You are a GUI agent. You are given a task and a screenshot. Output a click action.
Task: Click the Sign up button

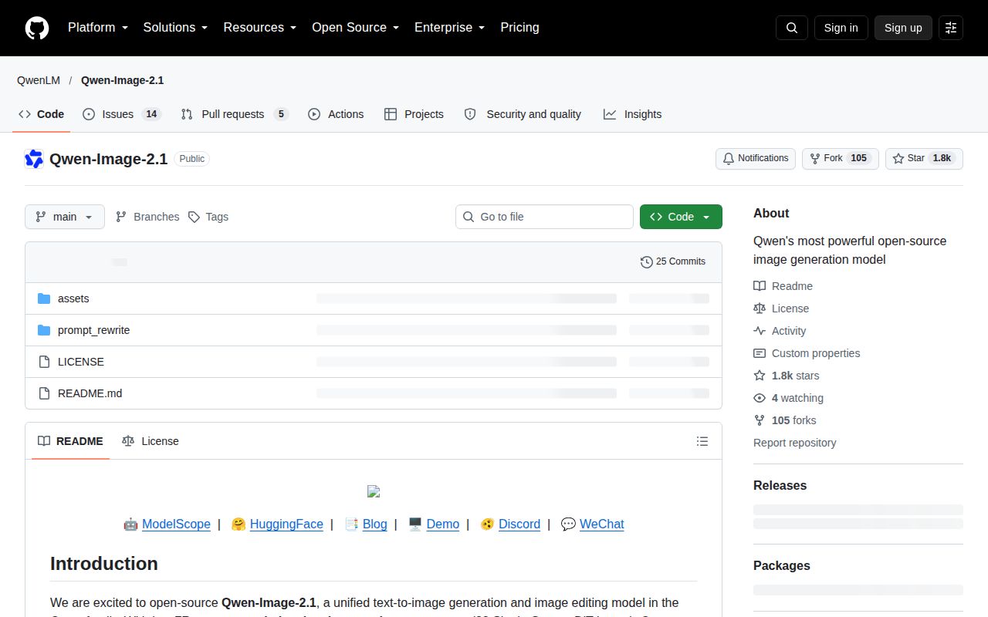903,28
